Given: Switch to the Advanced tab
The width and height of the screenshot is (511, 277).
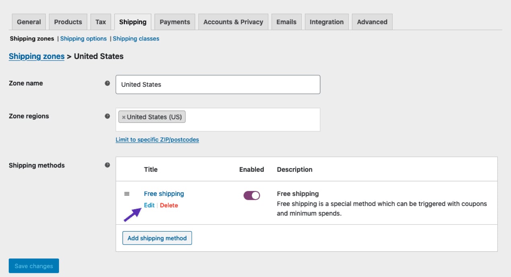Looking at the screenshot, I should [x=372, y=22].
